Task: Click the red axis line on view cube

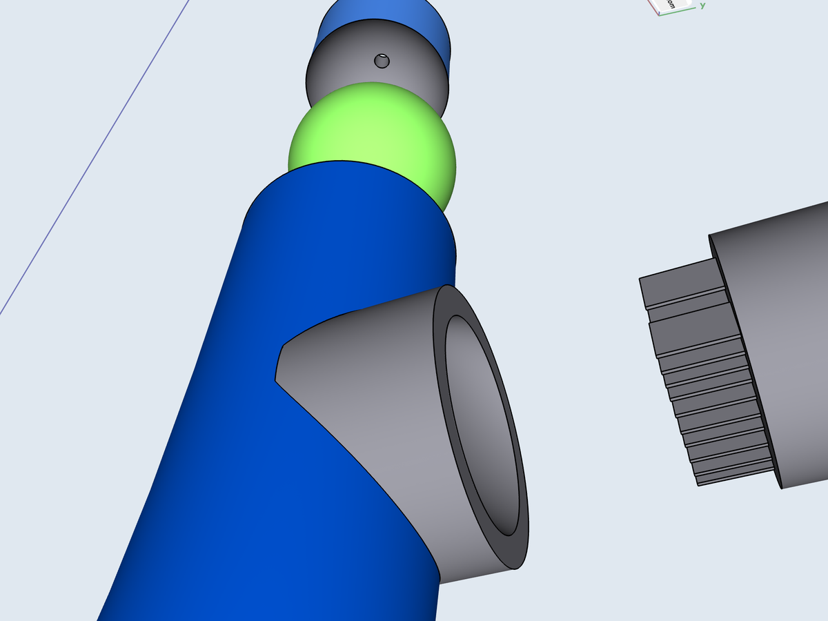Action: pos(653,8)
